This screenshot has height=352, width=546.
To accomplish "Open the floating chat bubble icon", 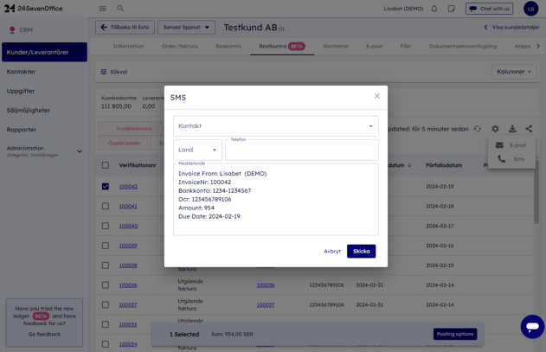I will [x=531, y=326].
